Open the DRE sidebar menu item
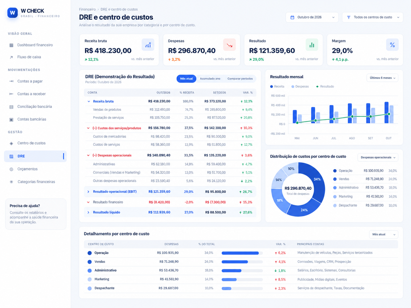411x308 pixels. pyautogui.click(x=35, y=156)
